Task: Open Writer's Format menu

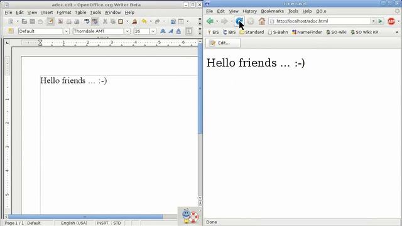Action: pyautogui.click(x=64, y=13)
